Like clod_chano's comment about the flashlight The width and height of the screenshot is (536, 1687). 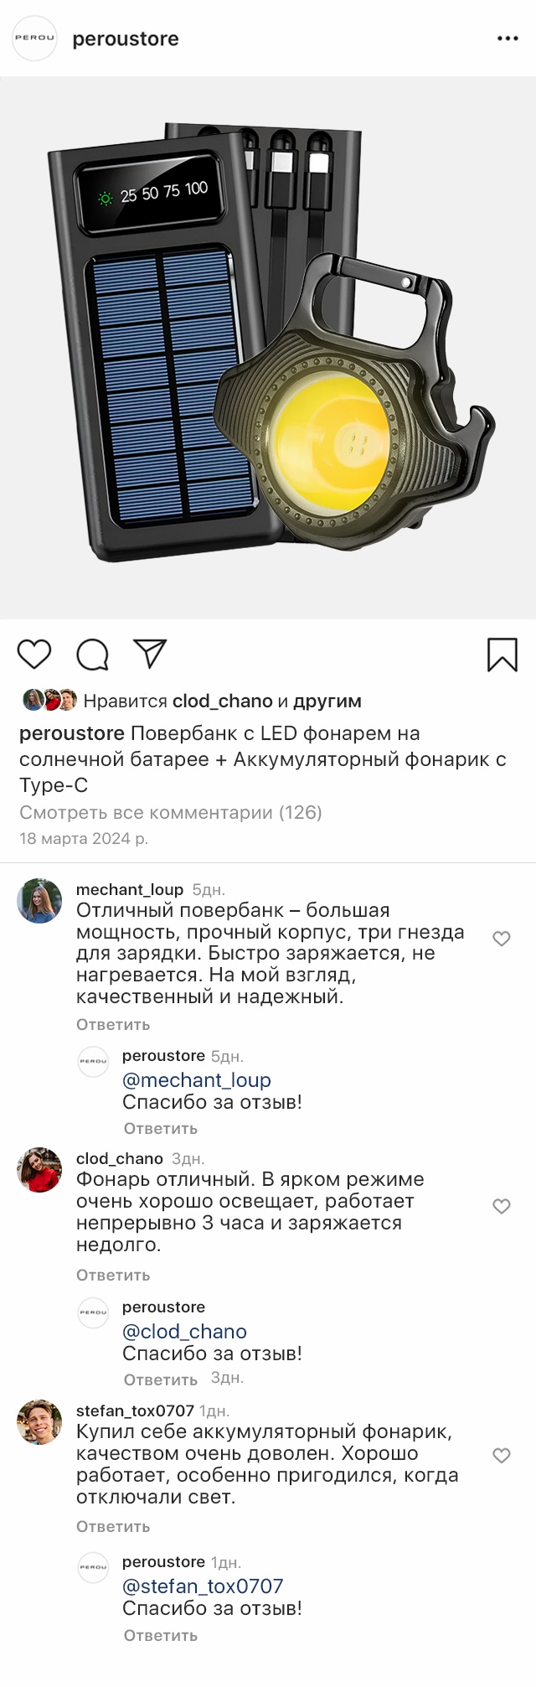pos(502,1206)
